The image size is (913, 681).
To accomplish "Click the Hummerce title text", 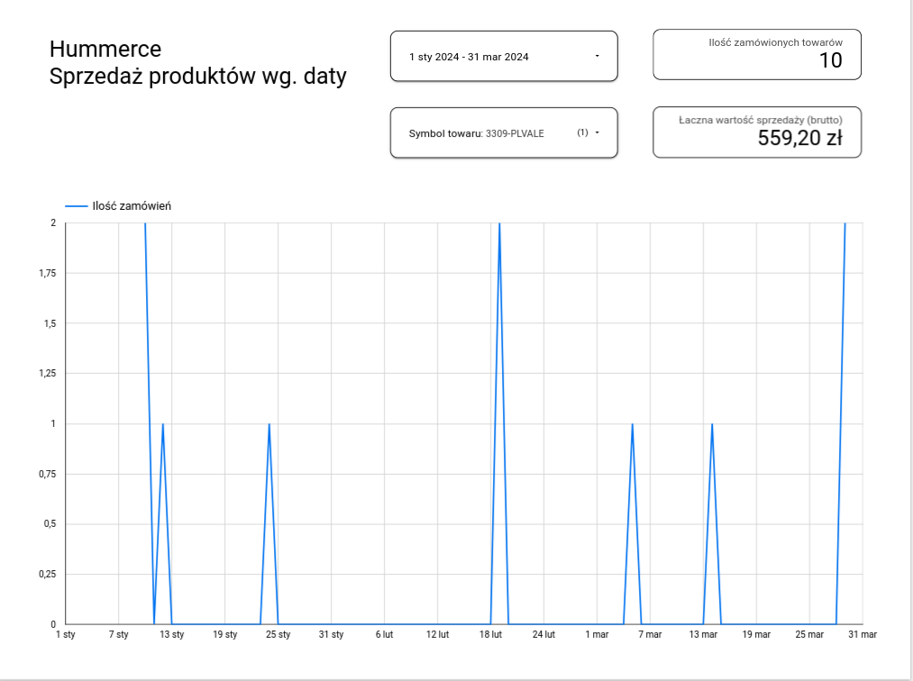I will [x=105, y=49].
